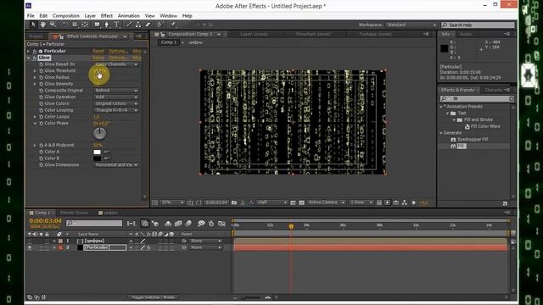This screenshot has width=543, height=305.
Task: Open the graph editor in timeline
Action: 221,224
